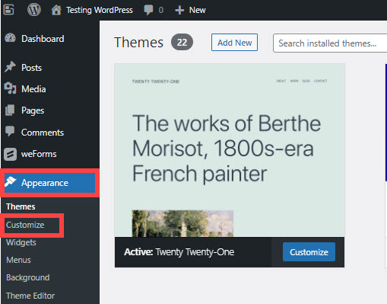Image resolution: width=387 pixels, height=304 pixels.
Task: Click the Active: Twenty Twenty-One label
Action: coord(179,252)
